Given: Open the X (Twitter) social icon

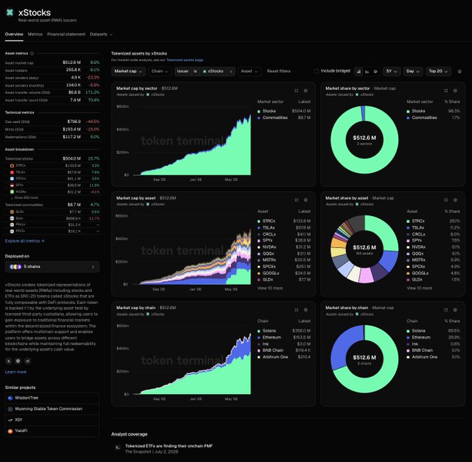Looking at the screenshot, I should coord(8,361).
